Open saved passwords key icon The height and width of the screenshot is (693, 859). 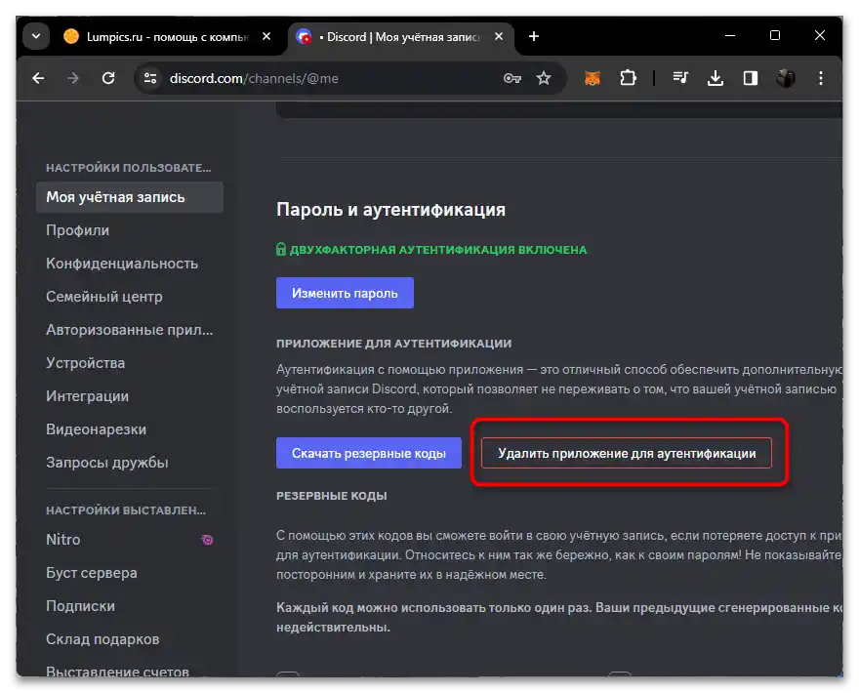(511, 78)
